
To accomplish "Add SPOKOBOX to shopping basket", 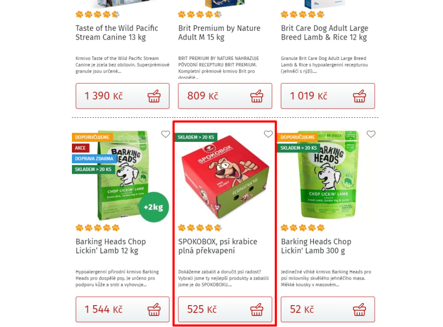I will click(x=256, y=309).
